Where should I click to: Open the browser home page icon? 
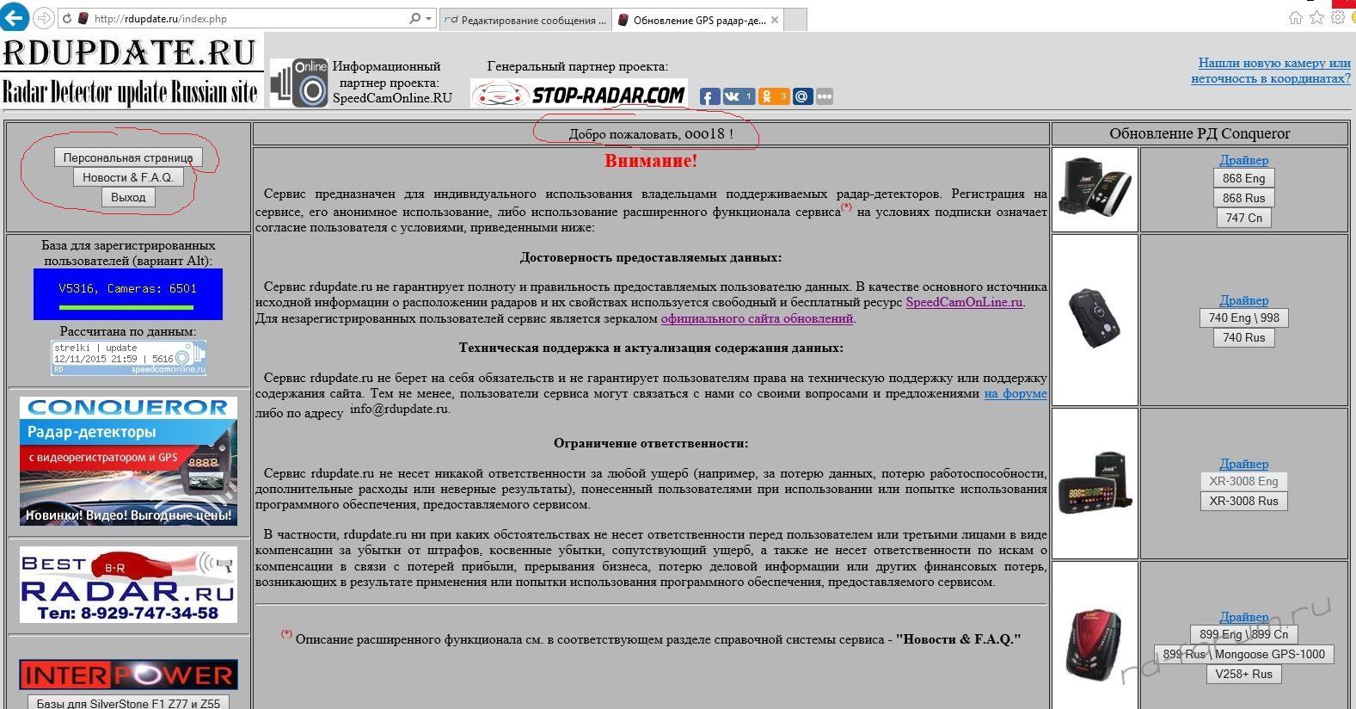click(x=1296, y=18)
